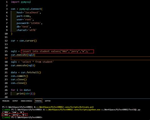The image size is (150, 120).
Task: Click the 'data = cur.fetchall()' statement
Action: click(x=26, y=72)
